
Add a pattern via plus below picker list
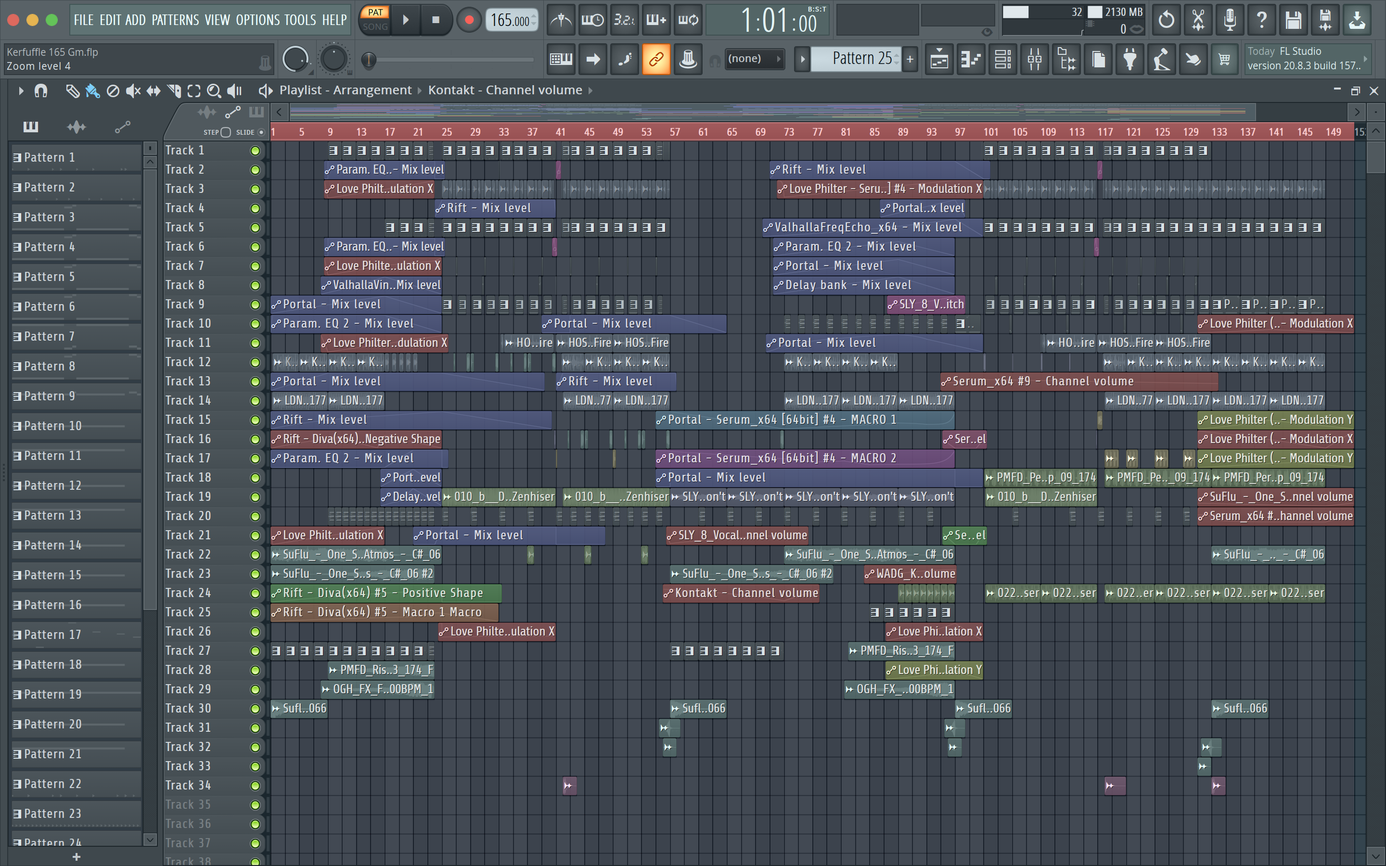[x=76, y=857]
